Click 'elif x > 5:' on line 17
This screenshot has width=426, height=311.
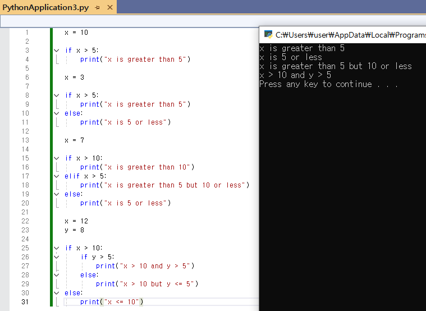[85, 176]
